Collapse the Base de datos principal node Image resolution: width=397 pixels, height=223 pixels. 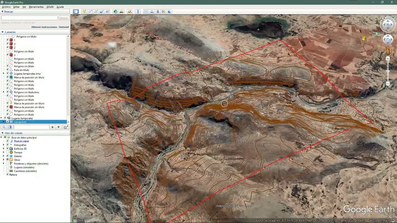click(2, 138)
